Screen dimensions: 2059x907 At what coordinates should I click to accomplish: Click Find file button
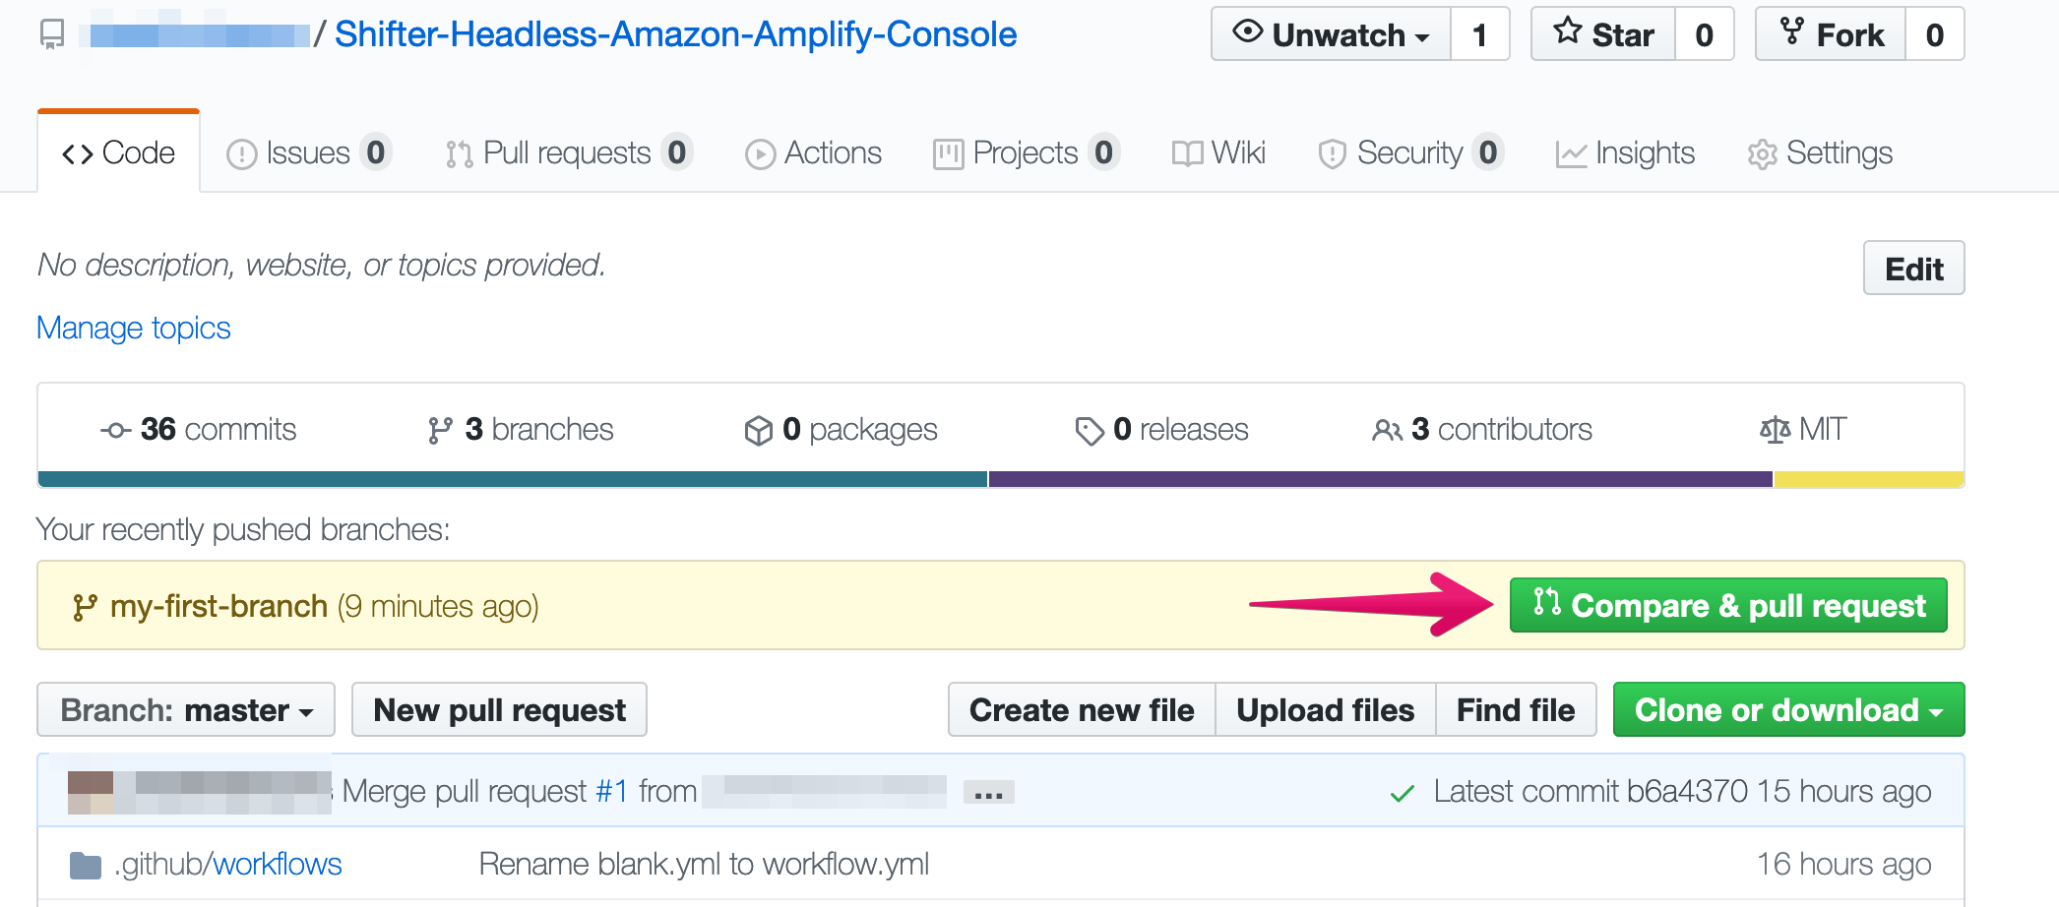[x=1516, y=709]
